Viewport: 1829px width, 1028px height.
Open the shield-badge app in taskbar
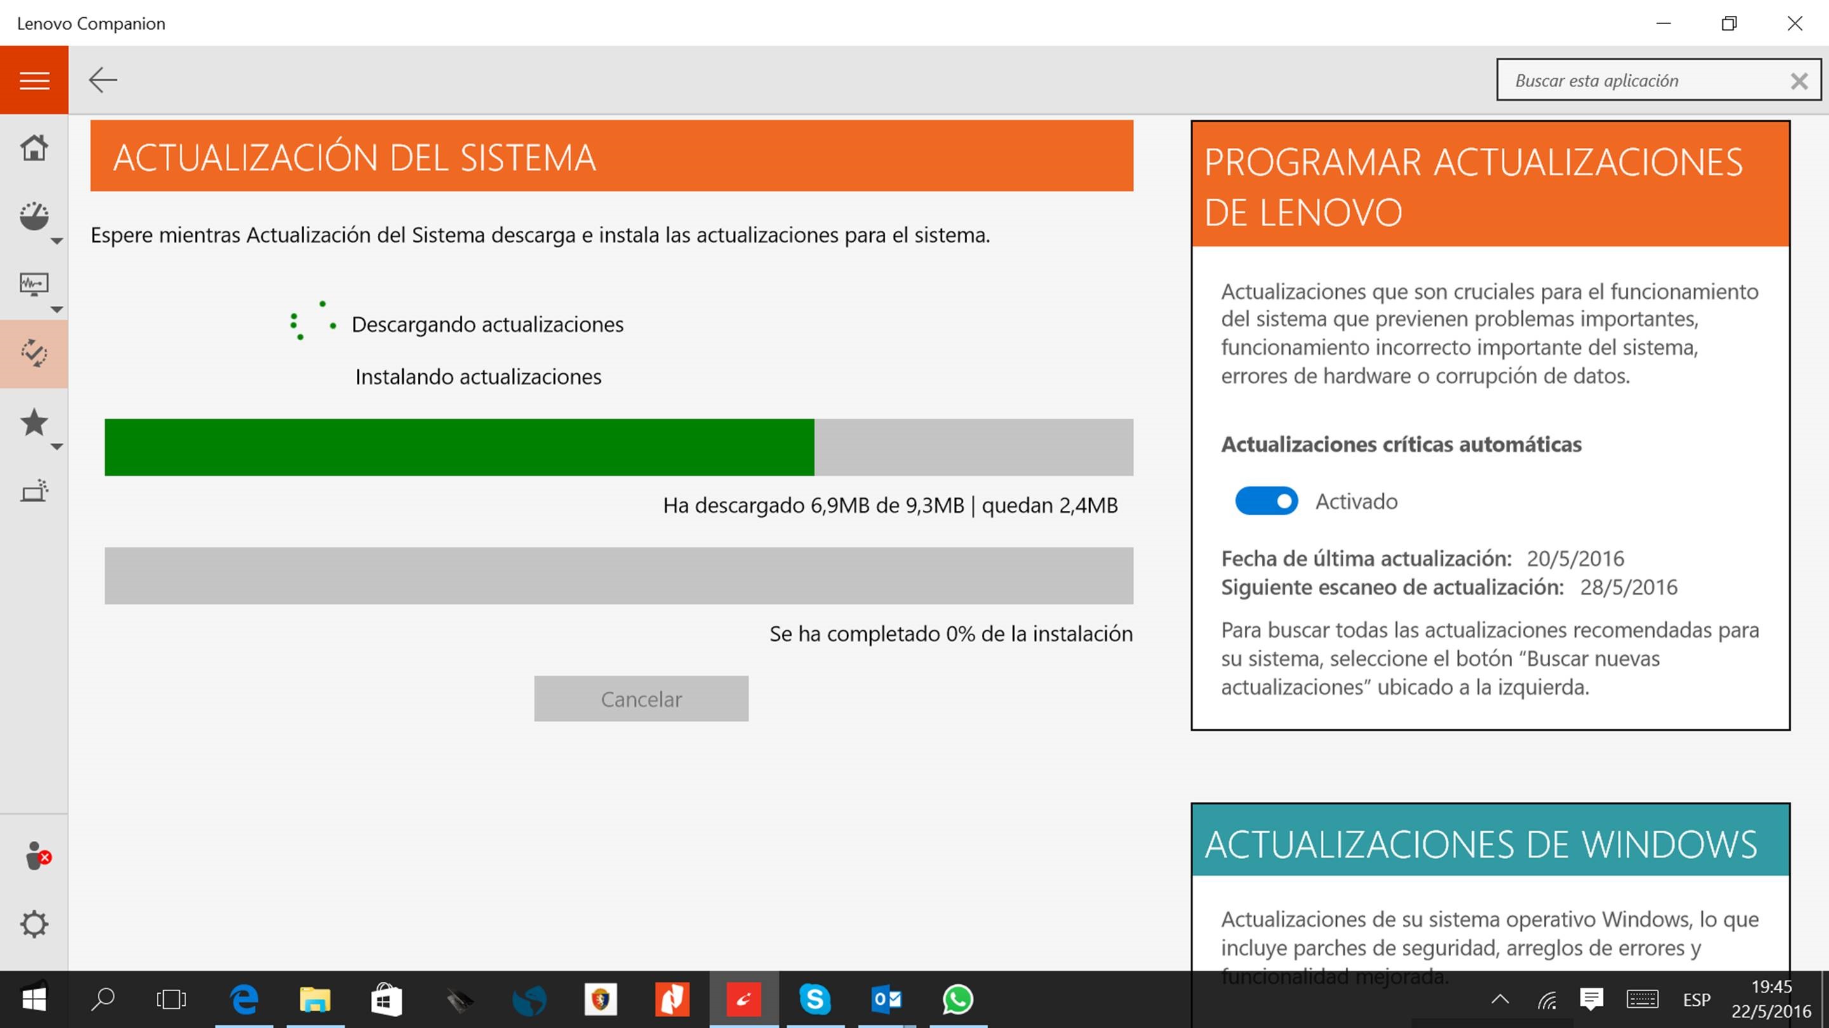(x=601, y=999)
